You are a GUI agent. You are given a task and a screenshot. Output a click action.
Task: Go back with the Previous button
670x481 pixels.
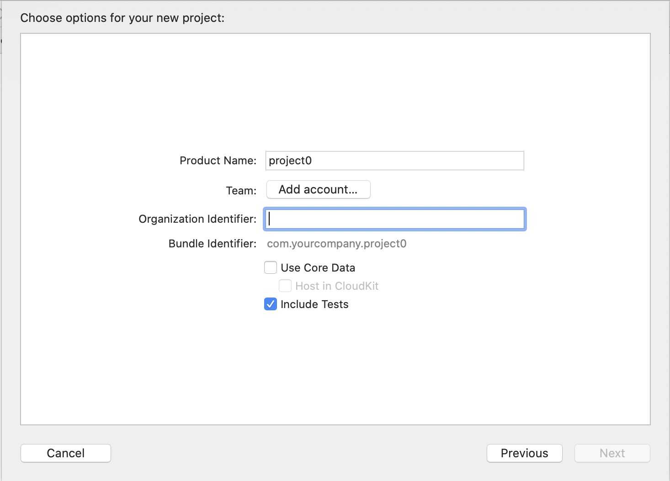click(524, 453)
